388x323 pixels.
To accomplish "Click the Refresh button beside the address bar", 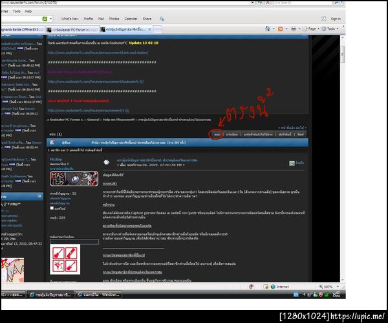I will pos(261,3).
